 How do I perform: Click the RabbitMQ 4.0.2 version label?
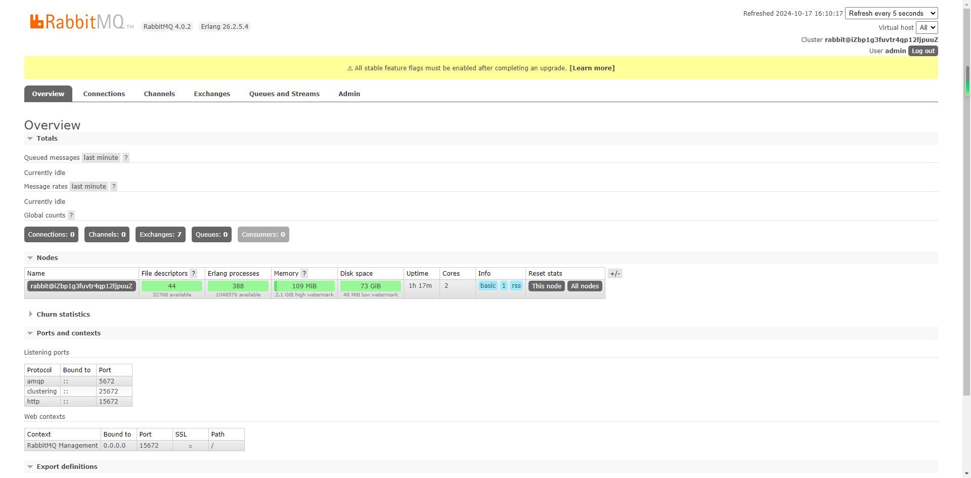(167, 27)
